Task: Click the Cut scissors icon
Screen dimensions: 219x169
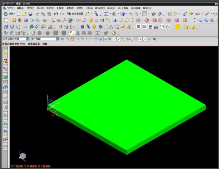Action: 37,14
